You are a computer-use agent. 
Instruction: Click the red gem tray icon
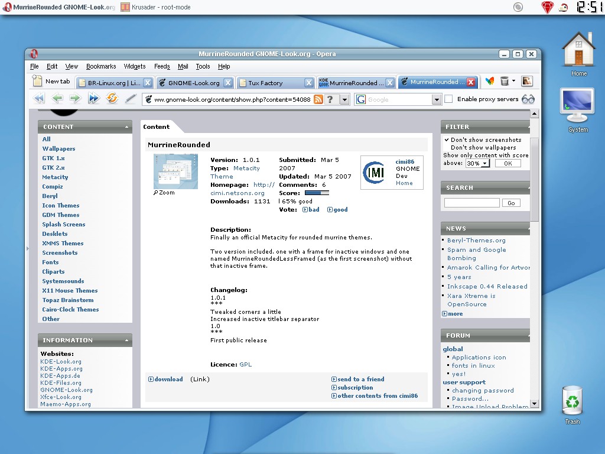547,7
